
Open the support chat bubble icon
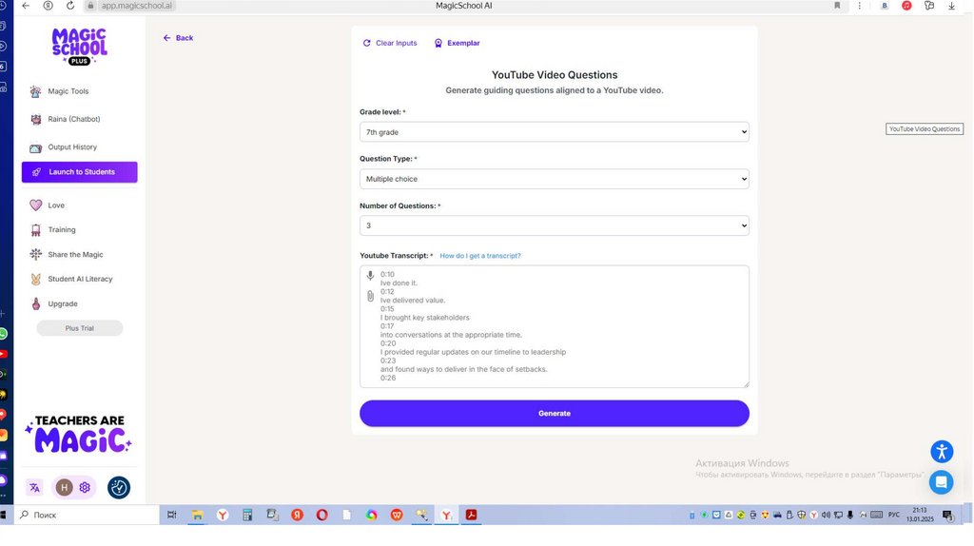[941, 482]
